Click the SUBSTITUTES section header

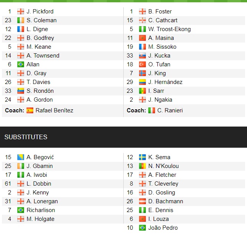(26, 137)
